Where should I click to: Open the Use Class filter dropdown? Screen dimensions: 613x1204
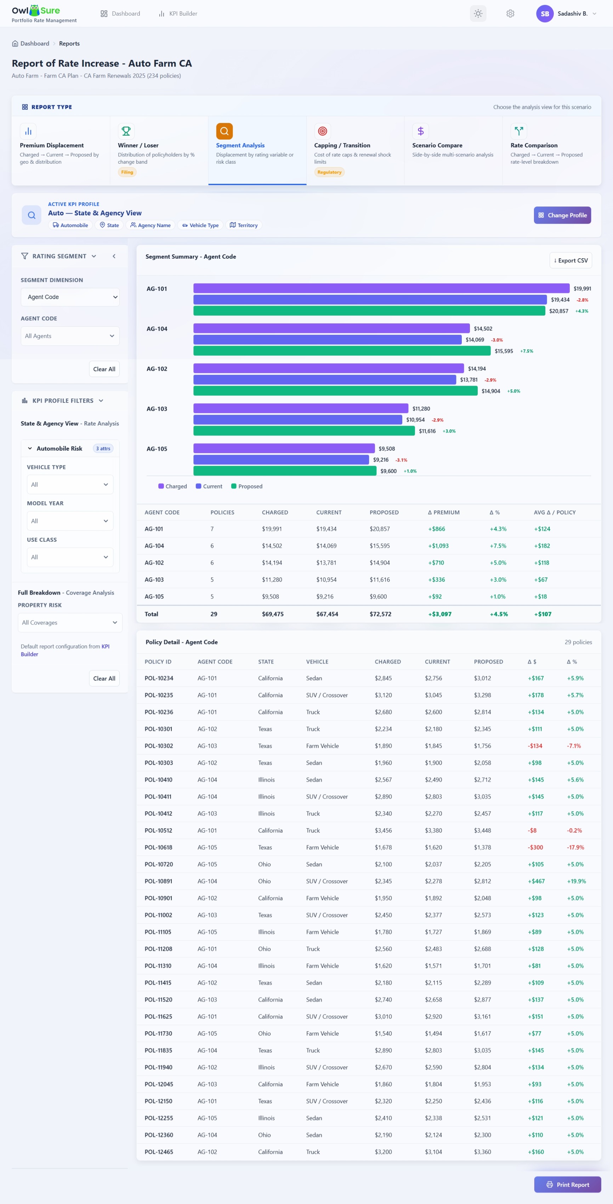[x=70, y=557]
